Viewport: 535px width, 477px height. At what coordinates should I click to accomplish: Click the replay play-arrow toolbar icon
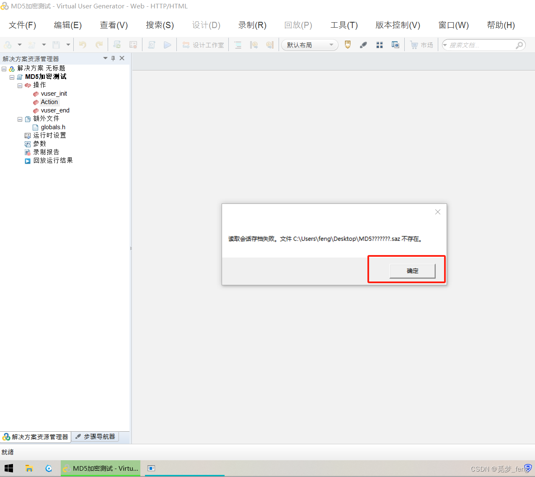click(x=168, y=45)
